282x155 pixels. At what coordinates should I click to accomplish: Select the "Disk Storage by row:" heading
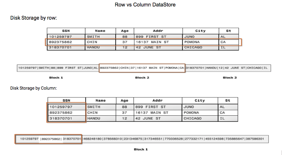(x=34, y=18)
